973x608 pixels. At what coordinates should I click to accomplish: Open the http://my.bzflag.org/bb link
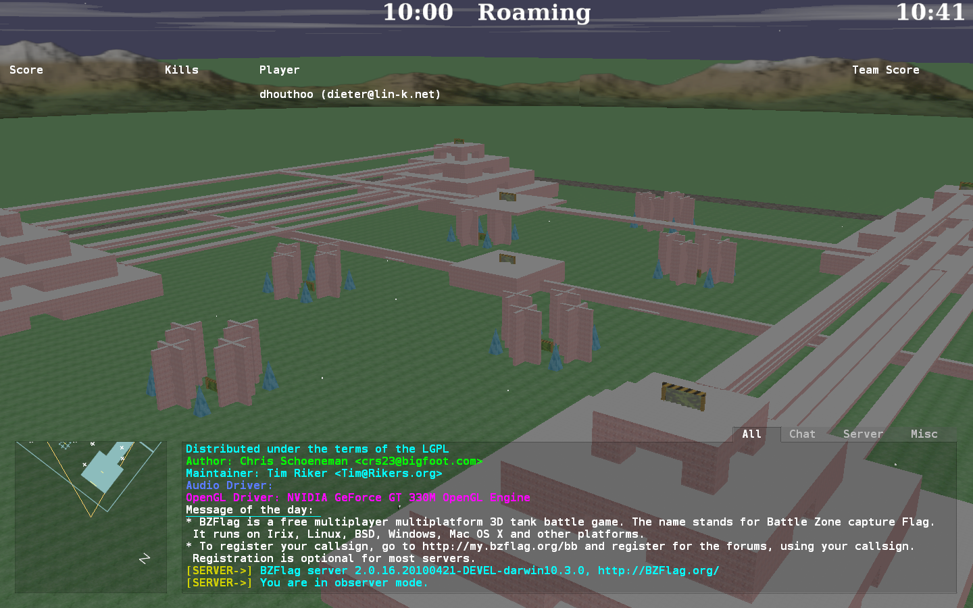(x=499, y=547)
